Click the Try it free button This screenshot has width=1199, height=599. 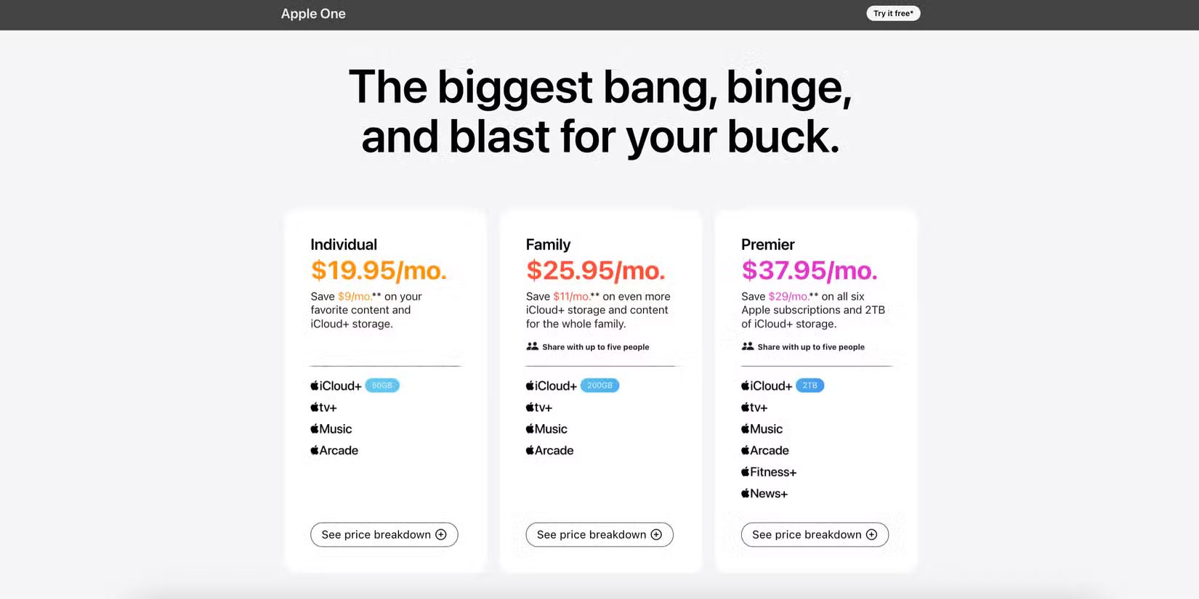point(893,14)
